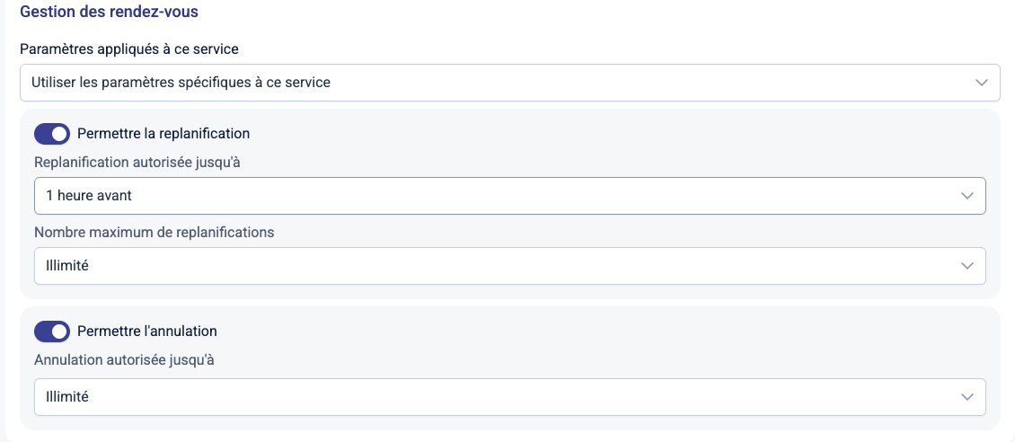Turn off the 'Permettre l'annulation' switch
The height and width of the screenshot is (442, 1015).
pos(52,331)
